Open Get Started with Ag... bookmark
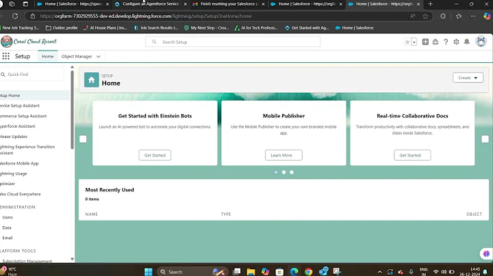Screen dimensions: 493x276 (x=307, y=28)
